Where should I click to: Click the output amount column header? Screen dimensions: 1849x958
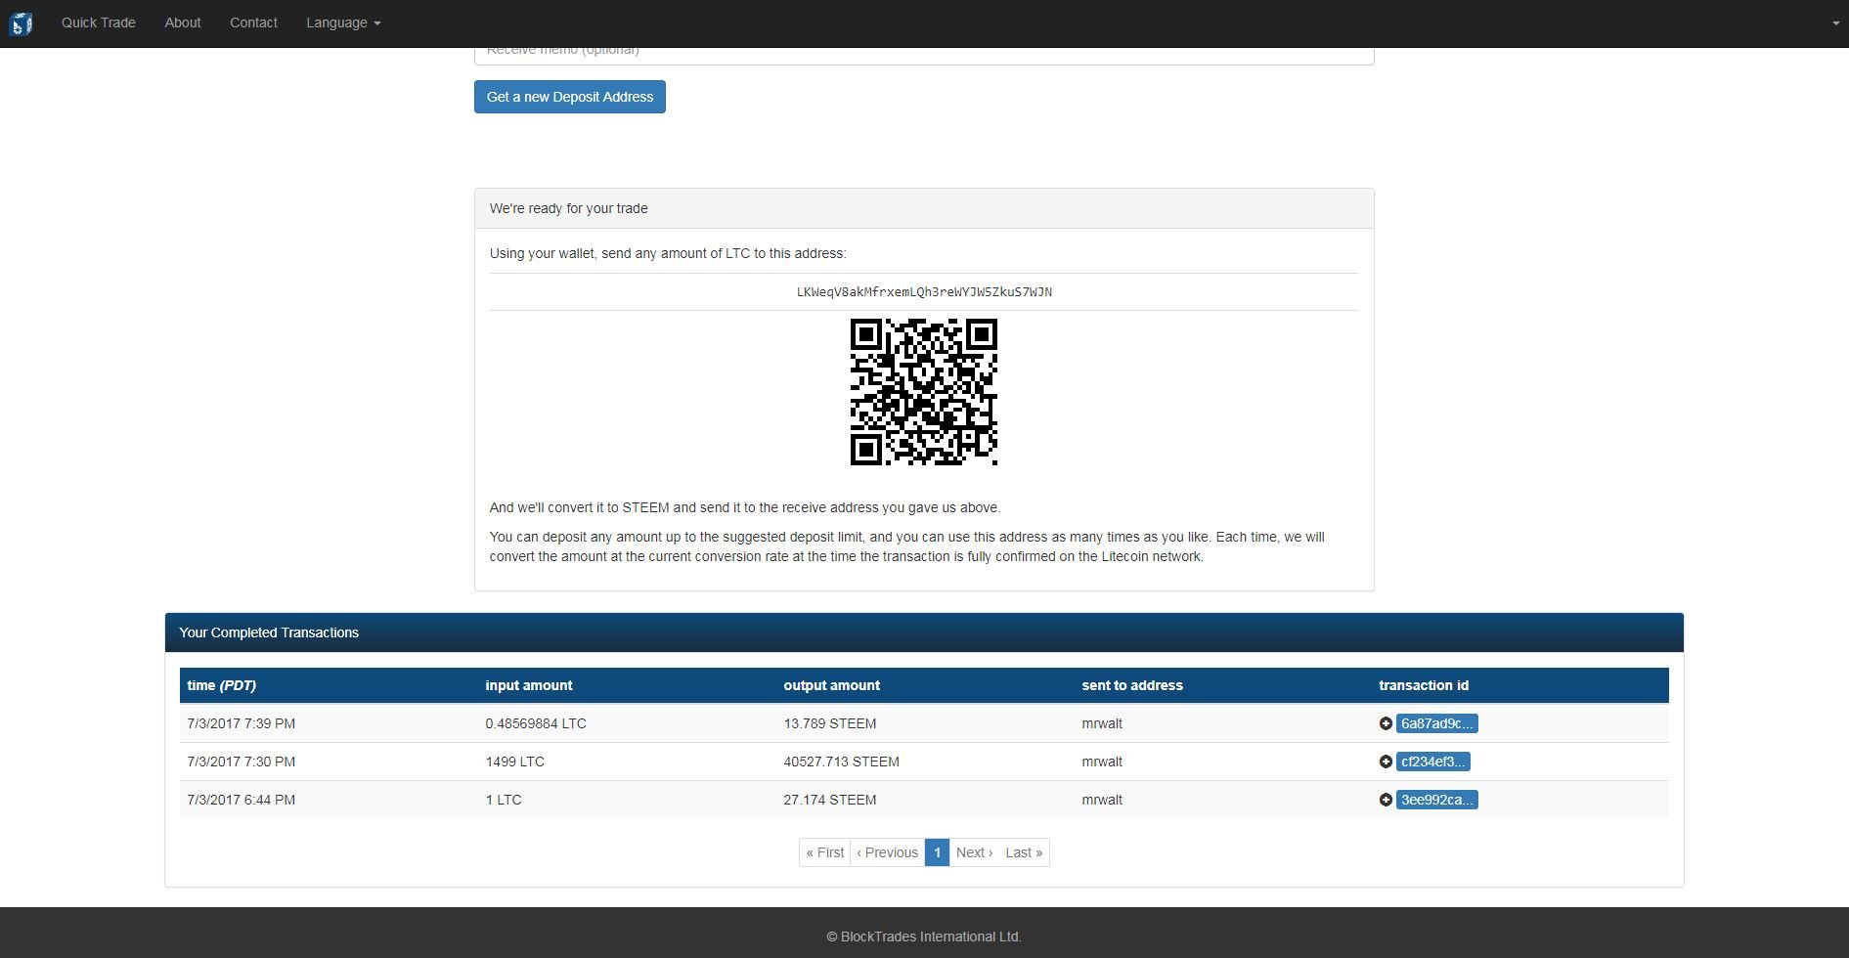pos(831,685)
